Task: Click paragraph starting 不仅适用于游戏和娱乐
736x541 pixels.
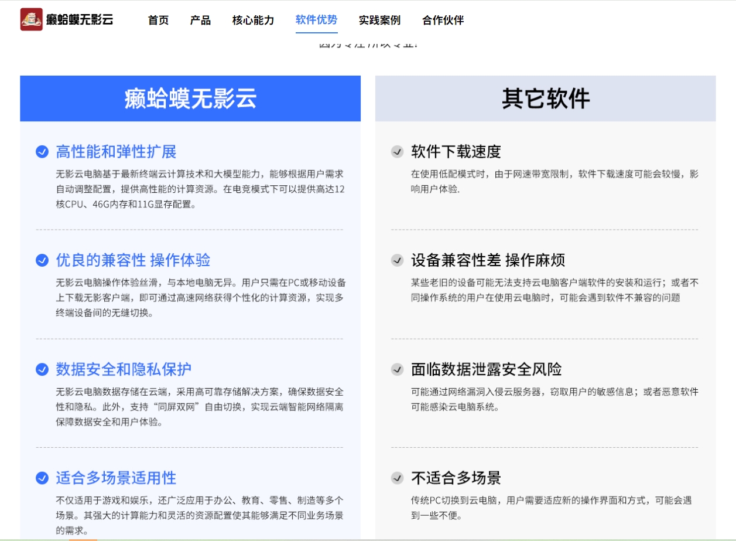Action: [x=200, y=515]
